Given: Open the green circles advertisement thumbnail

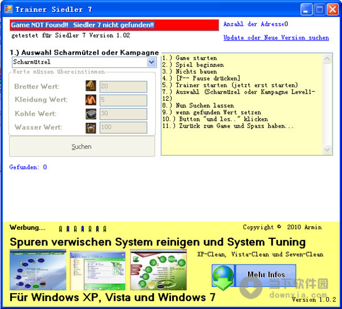Looking at the screenshot, I should [x=158, y=270].
